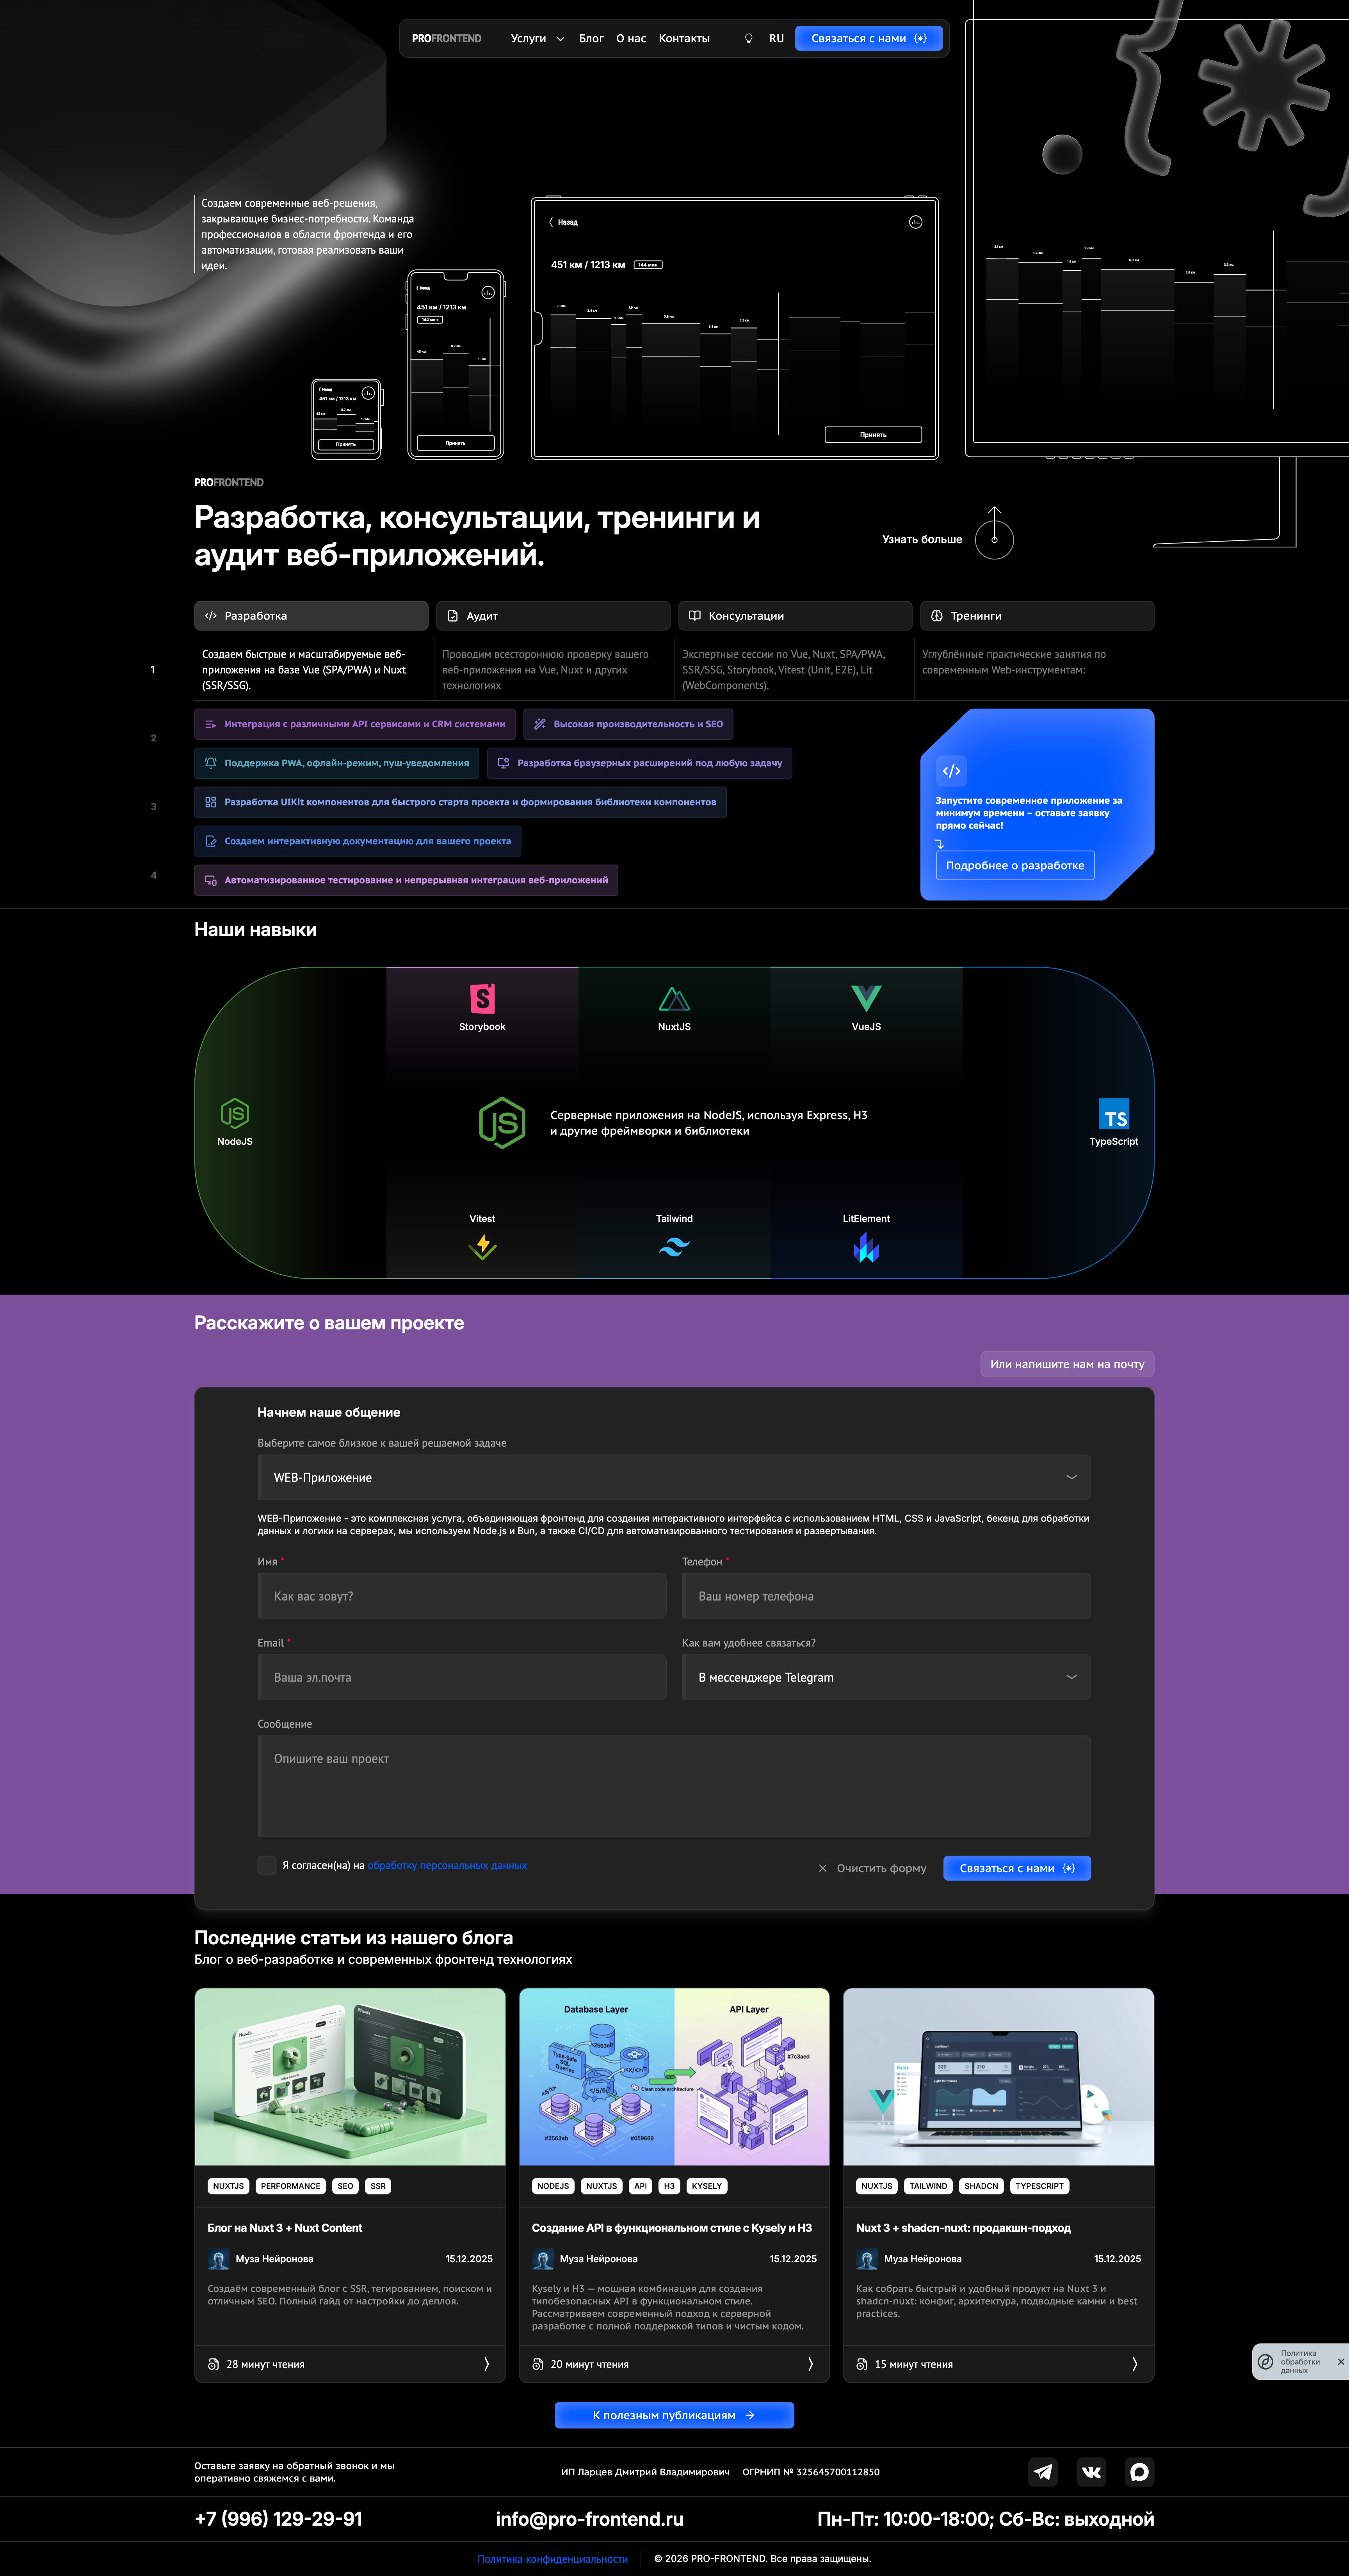Open the Блог page in the header
Viewport: 1349px width, 2576px height.
point(591,39)
